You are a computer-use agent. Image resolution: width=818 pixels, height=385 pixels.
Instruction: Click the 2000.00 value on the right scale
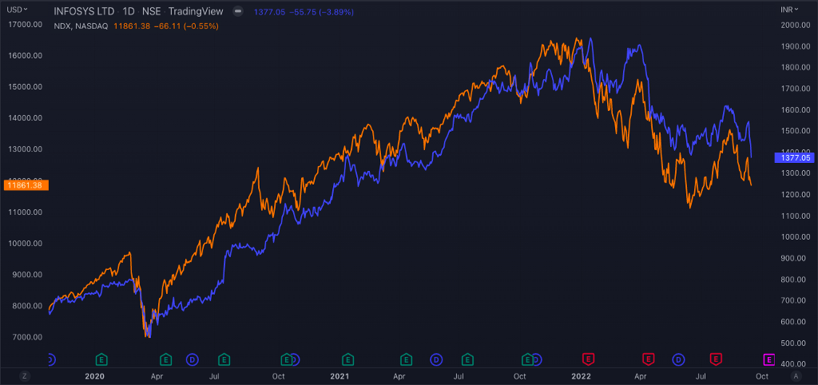tap(795, 25)
